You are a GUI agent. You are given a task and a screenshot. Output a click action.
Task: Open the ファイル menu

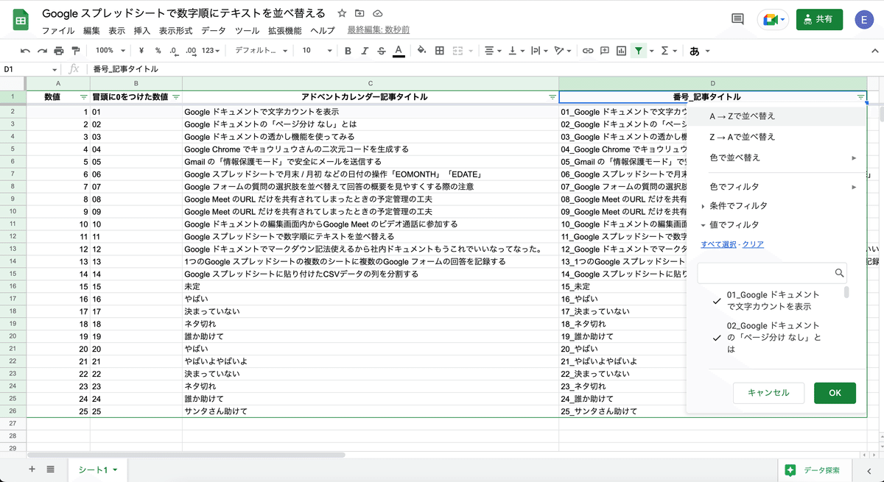57,31
